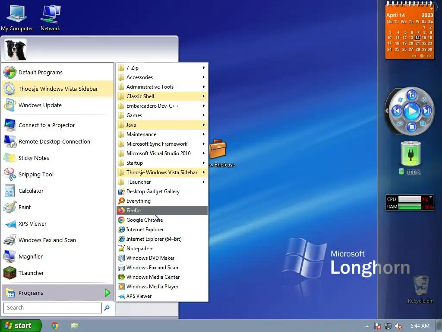Open the file explorer taskbar icon
This screenshot has width=442, height=332.
click(74, 326)
